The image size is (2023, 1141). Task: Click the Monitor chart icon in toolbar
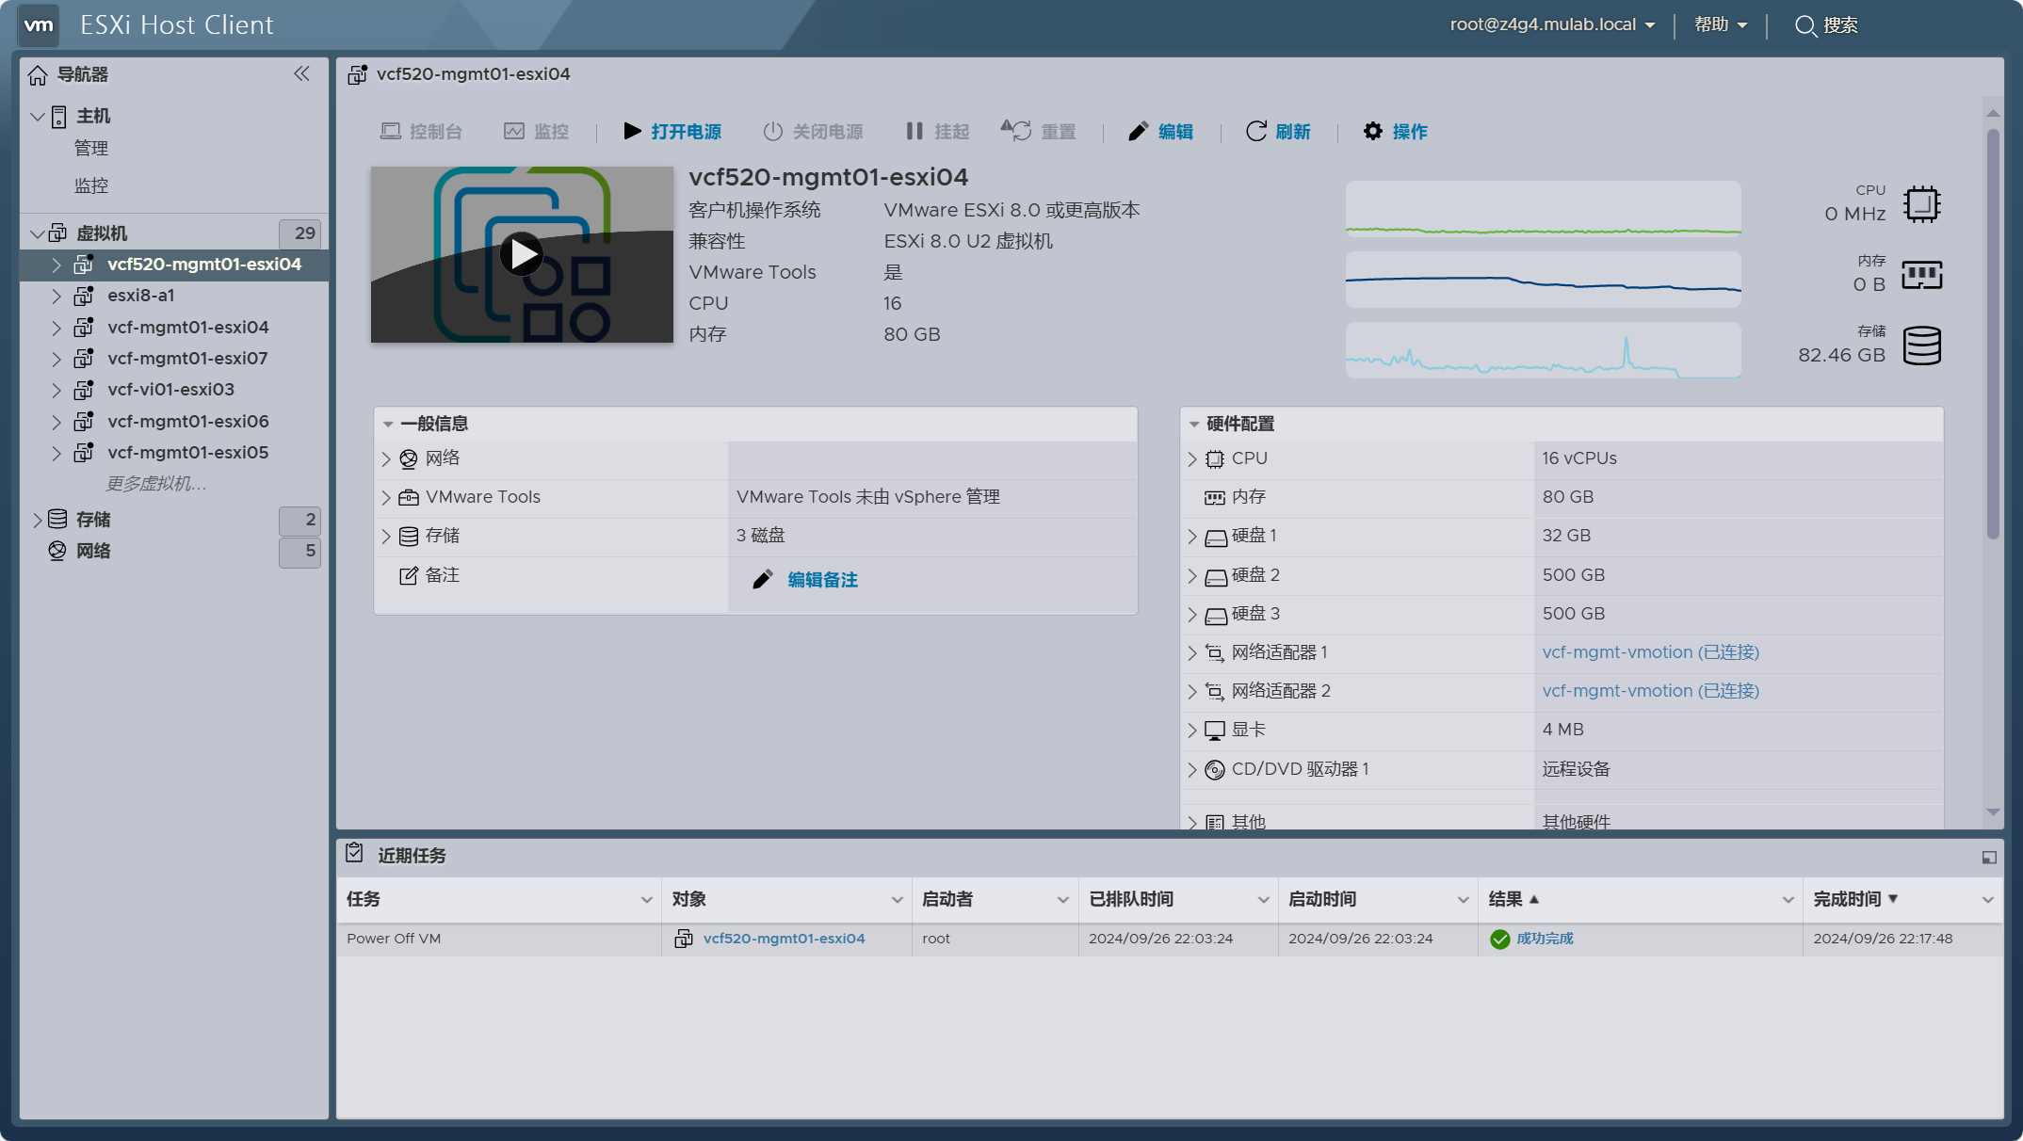(x=514, y=131)
